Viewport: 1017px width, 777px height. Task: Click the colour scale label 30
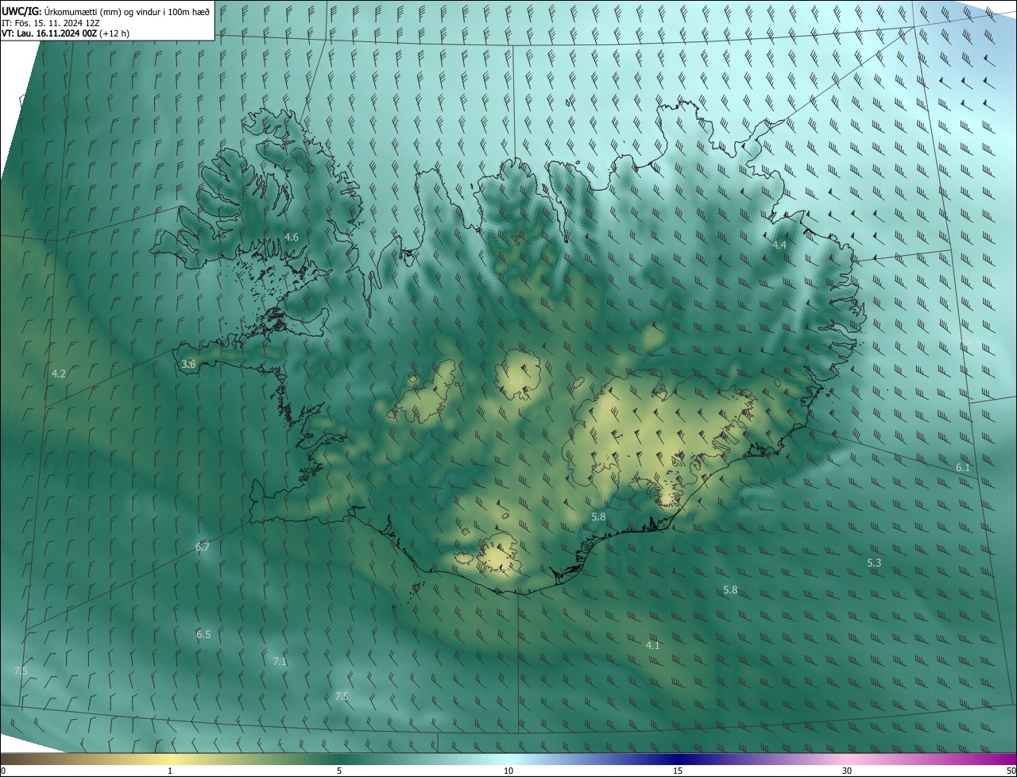coord(847,771)
